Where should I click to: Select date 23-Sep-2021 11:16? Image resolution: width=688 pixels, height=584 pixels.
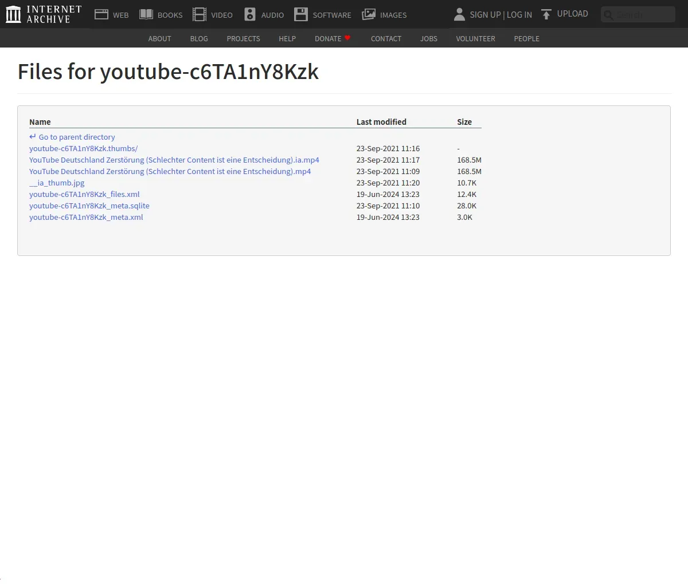[x=388, y=148]
